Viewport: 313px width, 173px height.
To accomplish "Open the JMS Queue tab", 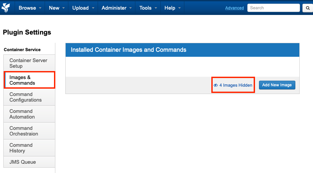I will (29, 162).
